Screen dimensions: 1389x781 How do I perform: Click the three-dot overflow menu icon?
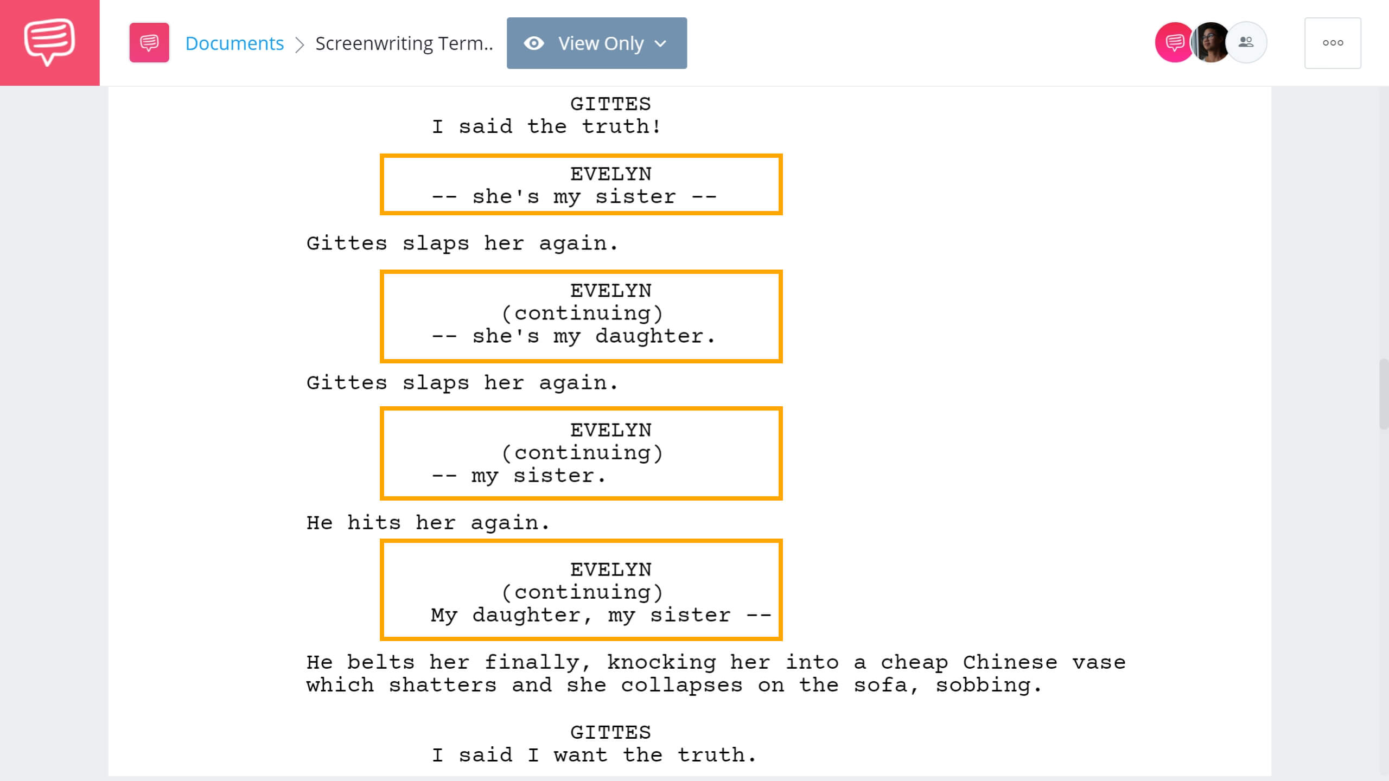tap(1332, 43)
